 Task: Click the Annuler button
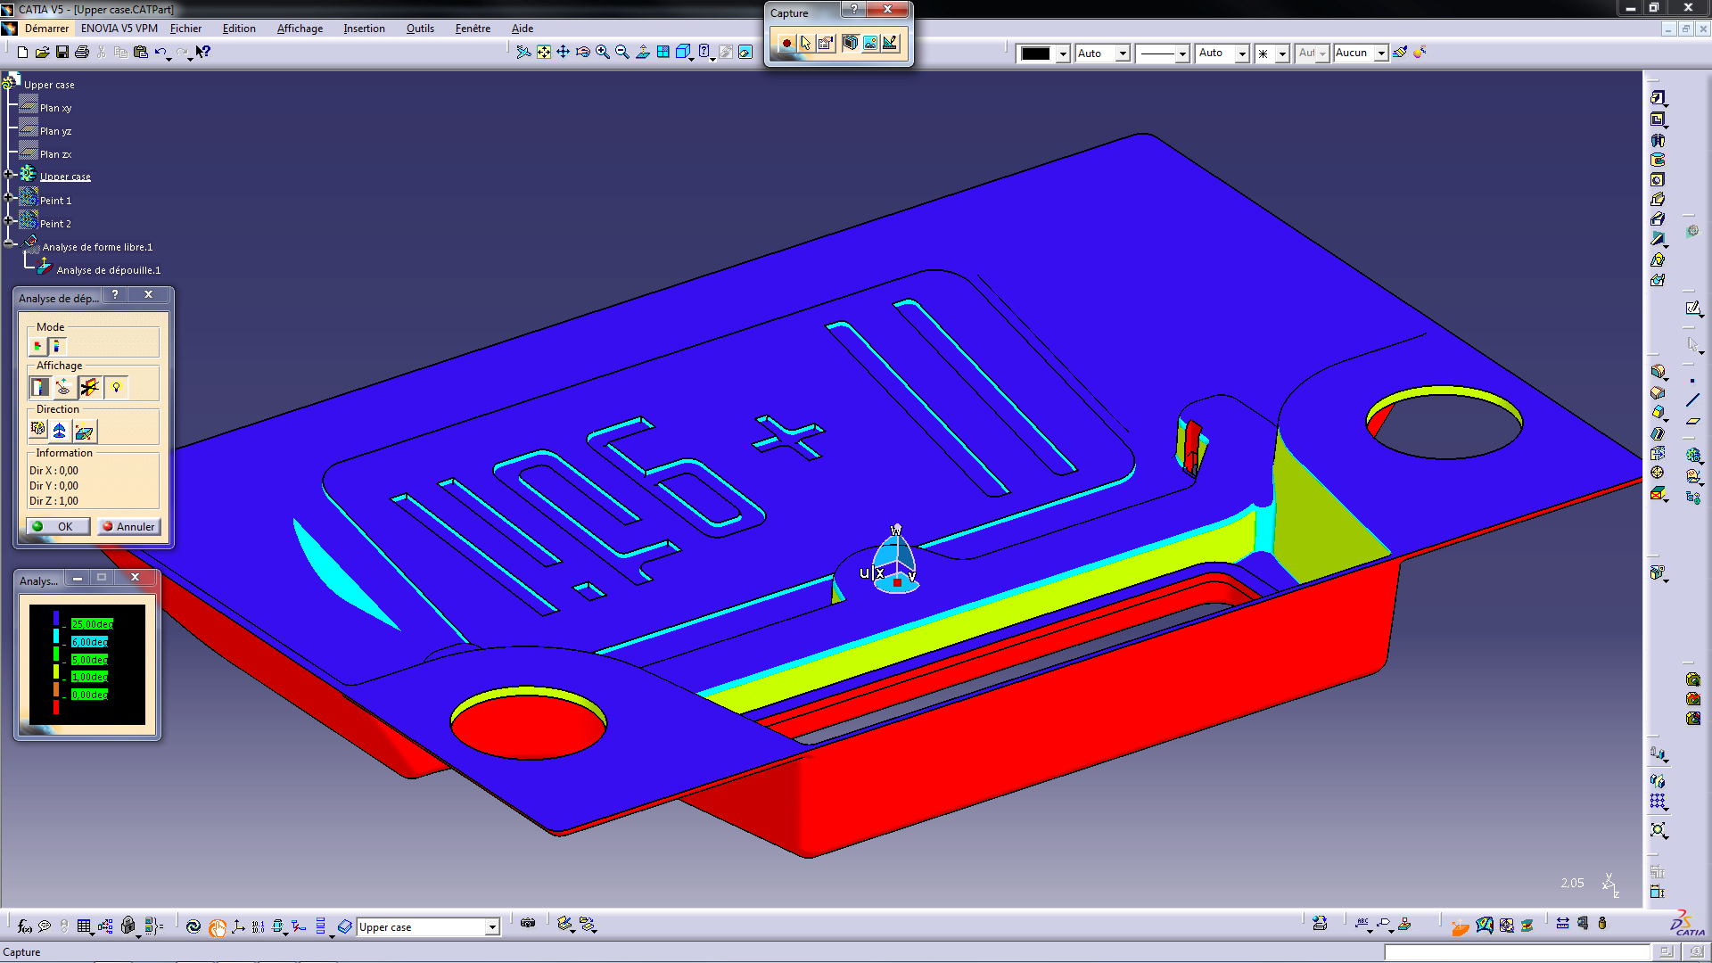click(128, 526)
